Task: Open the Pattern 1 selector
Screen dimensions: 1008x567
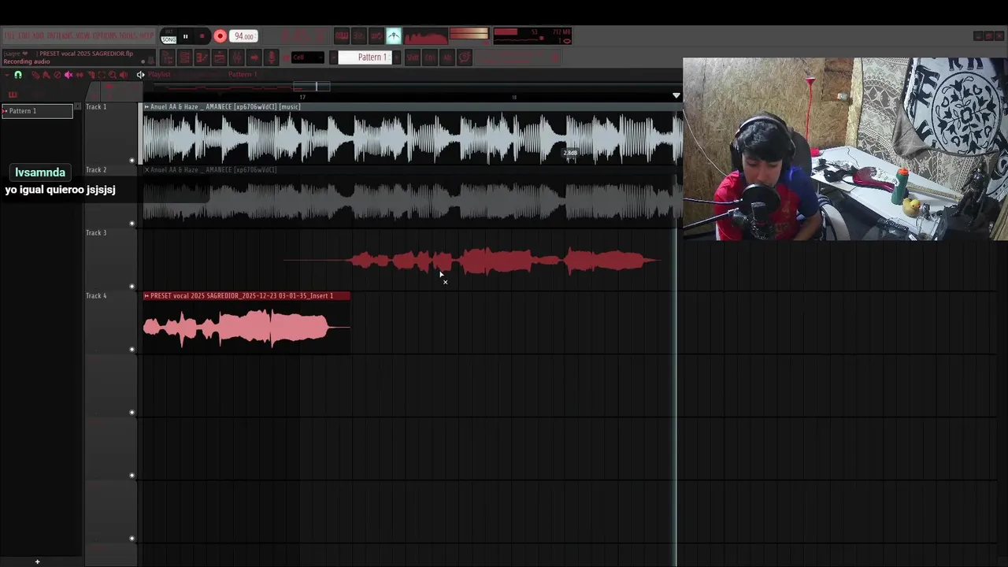Action: tap(365, 57)
